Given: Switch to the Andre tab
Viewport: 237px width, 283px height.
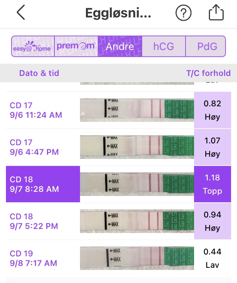Looking at the screenshot, I should 120,46.
